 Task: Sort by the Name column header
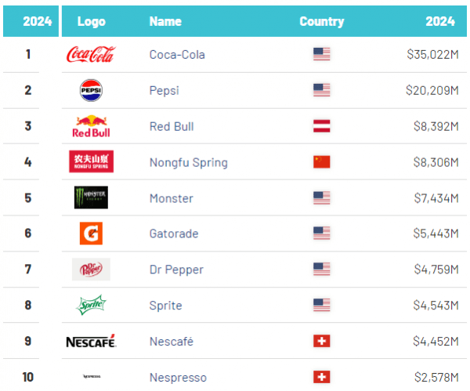(165, 21)
